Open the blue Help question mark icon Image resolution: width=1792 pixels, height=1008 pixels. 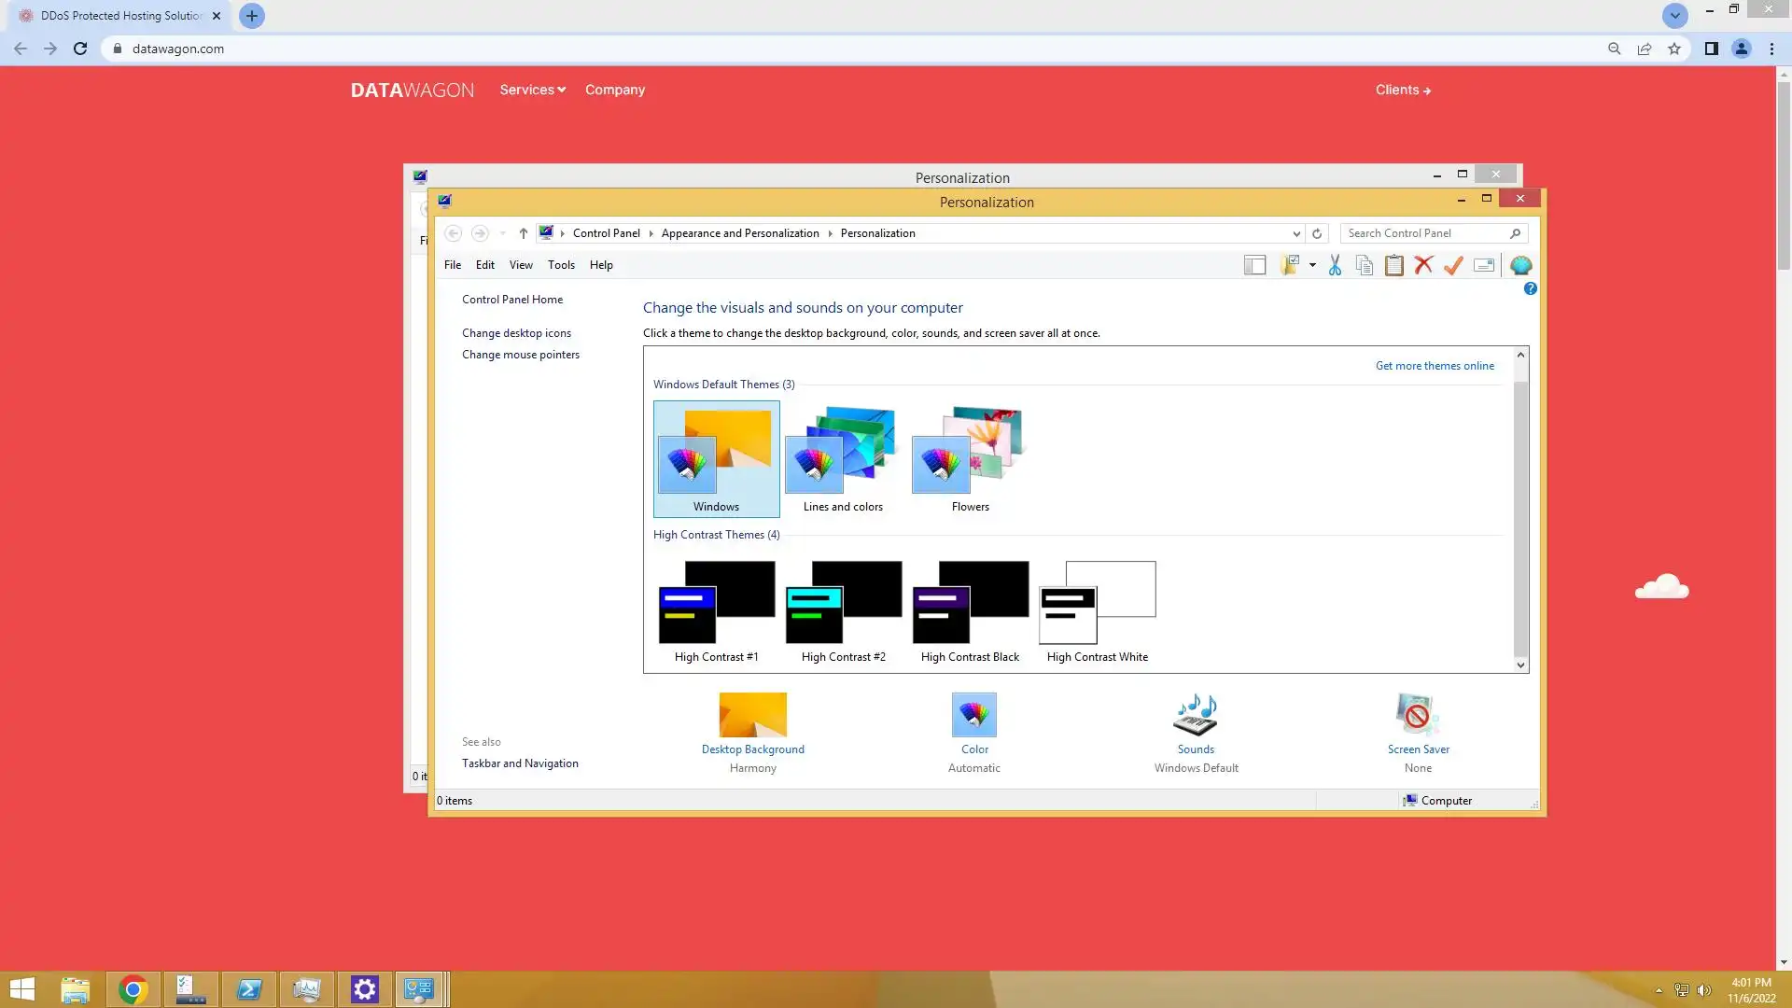(x=1530, y=288)
